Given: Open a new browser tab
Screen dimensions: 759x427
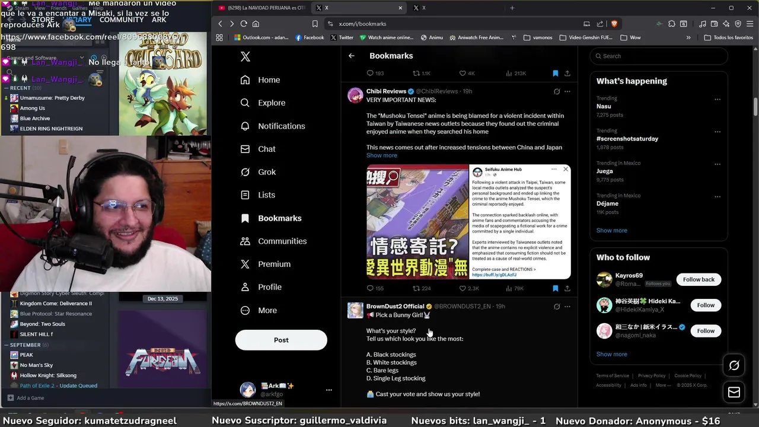Looking at the screenshot, I should tap(512, 8).
